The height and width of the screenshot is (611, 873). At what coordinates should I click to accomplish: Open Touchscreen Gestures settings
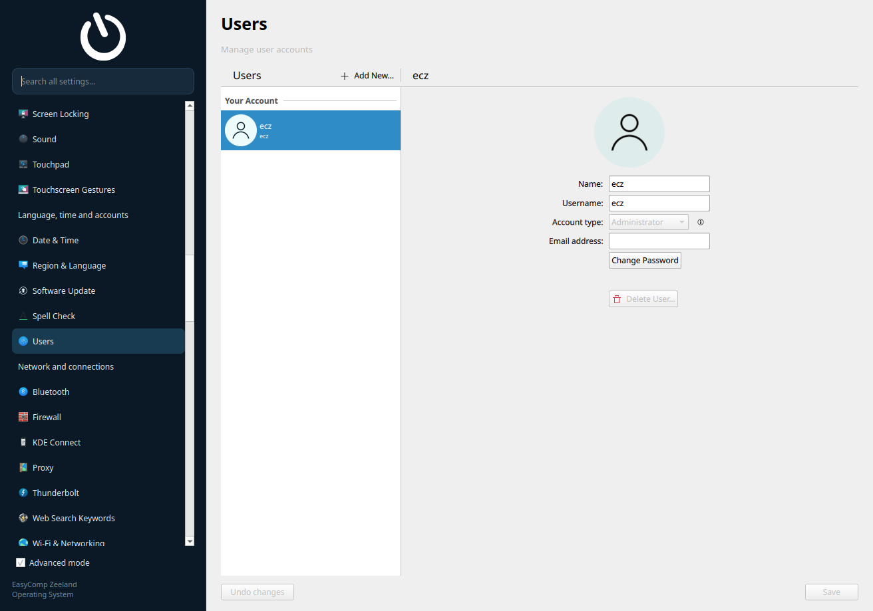click(x=98, y=189)
